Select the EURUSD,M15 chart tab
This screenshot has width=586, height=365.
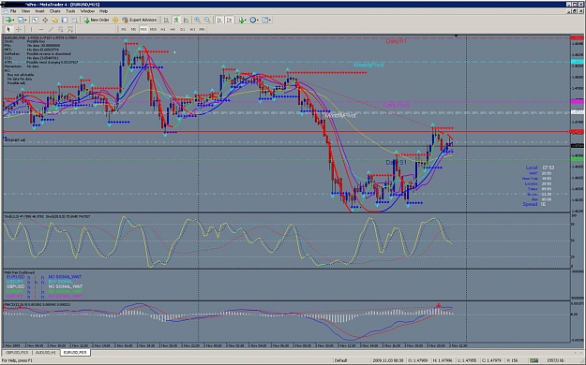tap(75, 352)
